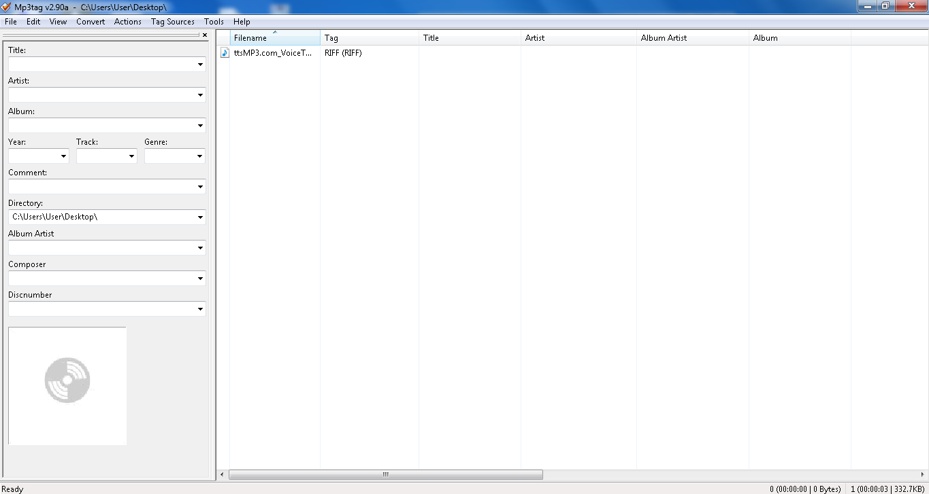Click the horizontal scrollbar thumb

(x=386, y=474)
